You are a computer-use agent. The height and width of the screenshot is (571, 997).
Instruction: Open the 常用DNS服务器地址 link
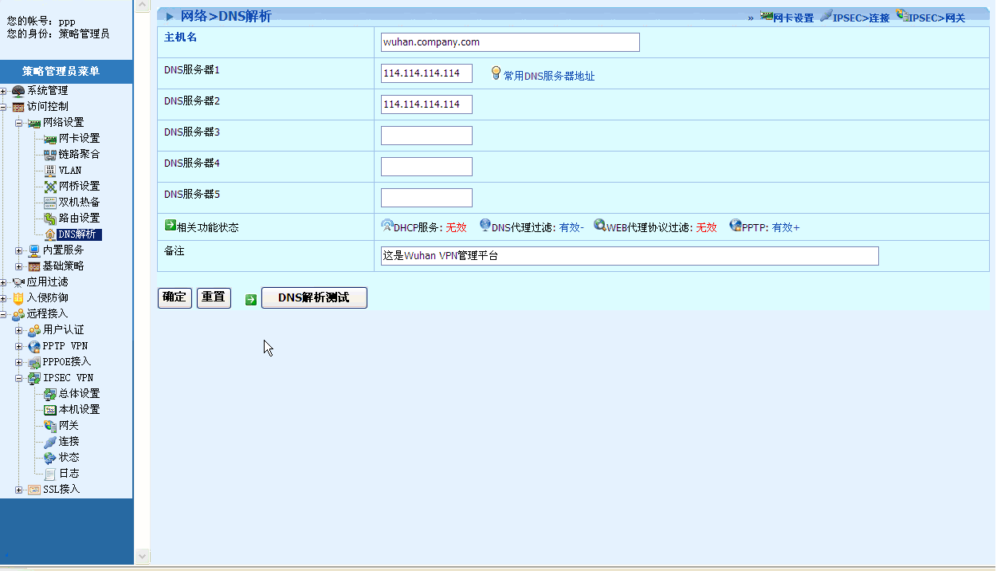[x=549, y=77]
